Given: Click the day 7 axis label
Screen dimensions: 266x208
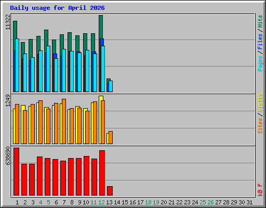Looking at the screenshot, I should 64,202.
